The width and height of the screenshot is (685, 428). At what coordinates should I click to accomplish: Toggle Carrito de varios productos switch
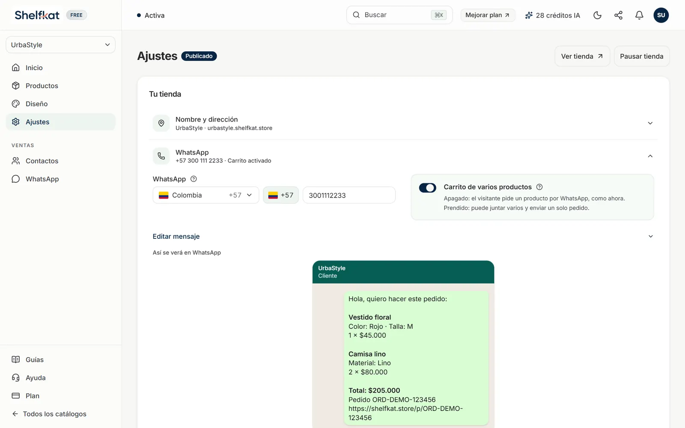tap(427, 188)
